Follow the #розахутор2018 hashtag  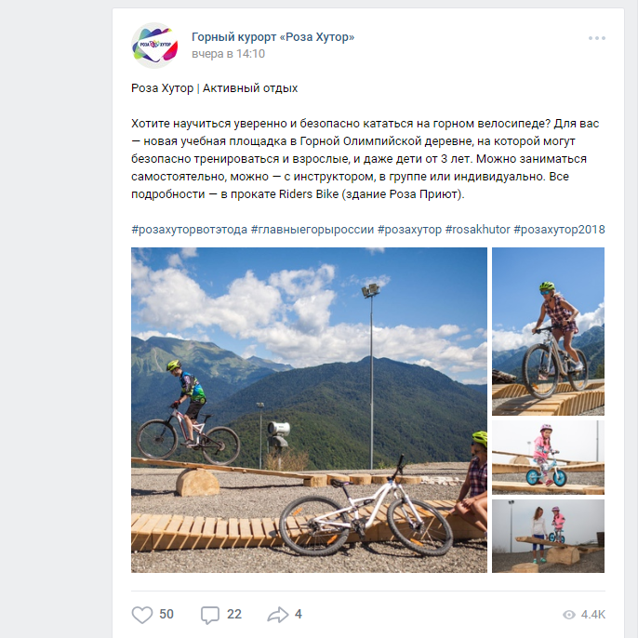(x=559, y=230)
